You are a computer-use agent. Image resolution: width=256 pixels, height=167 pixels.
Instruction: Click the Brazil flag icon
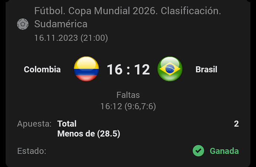coord(170,69)
